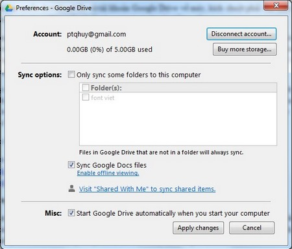Click the Folder(s) list header
The image size is (292, 249).
(x=178, y=88)
